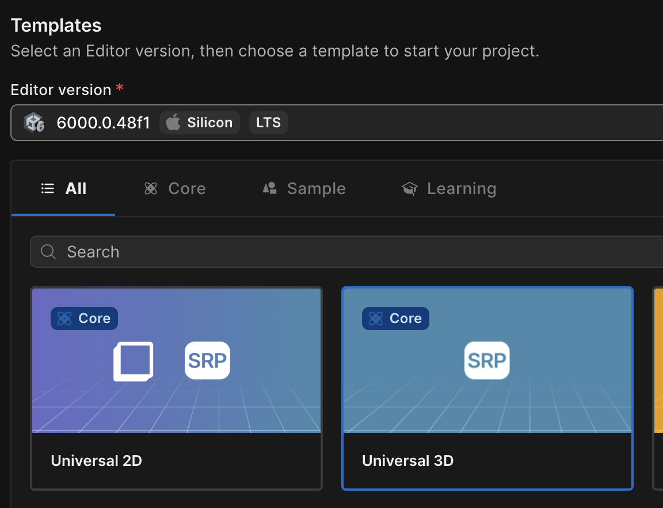Open the Editor version dropdown
Image resolution: width=663 pixels, height=508 pixels.
[403, 123]
